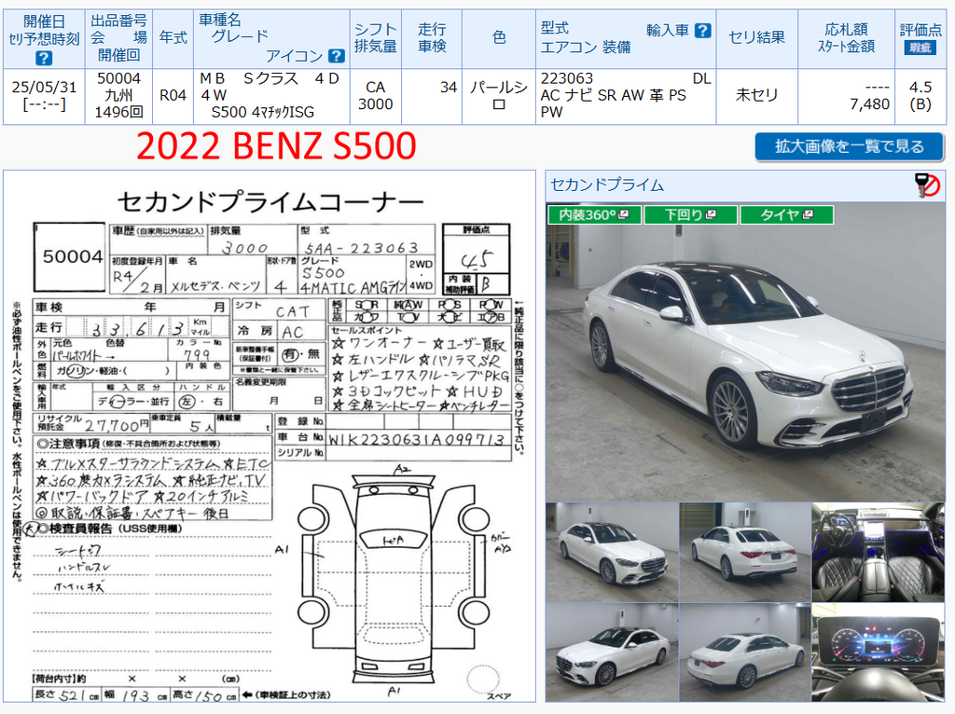The width and height of the screenshot is (955, 714).
Task: Open the interior seats thumbnail
Action: point(878,552)
